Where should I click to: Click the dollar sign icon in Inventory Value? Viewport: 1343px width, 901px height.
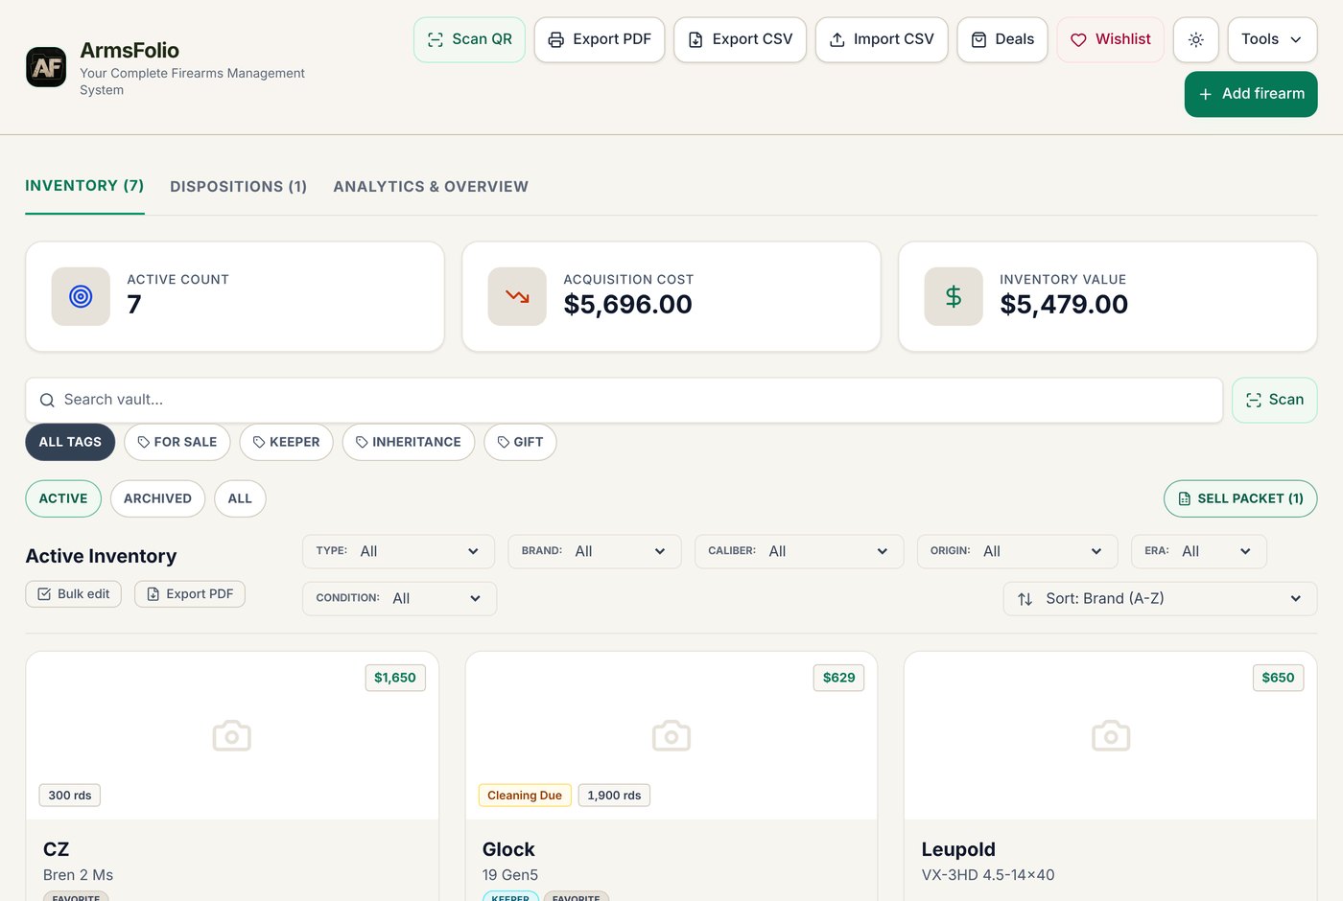[x=954, y=296]
